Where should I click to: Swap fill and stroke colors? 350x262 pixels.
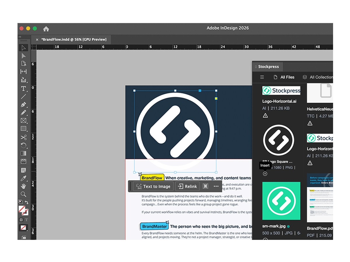[x=27, y=202]
